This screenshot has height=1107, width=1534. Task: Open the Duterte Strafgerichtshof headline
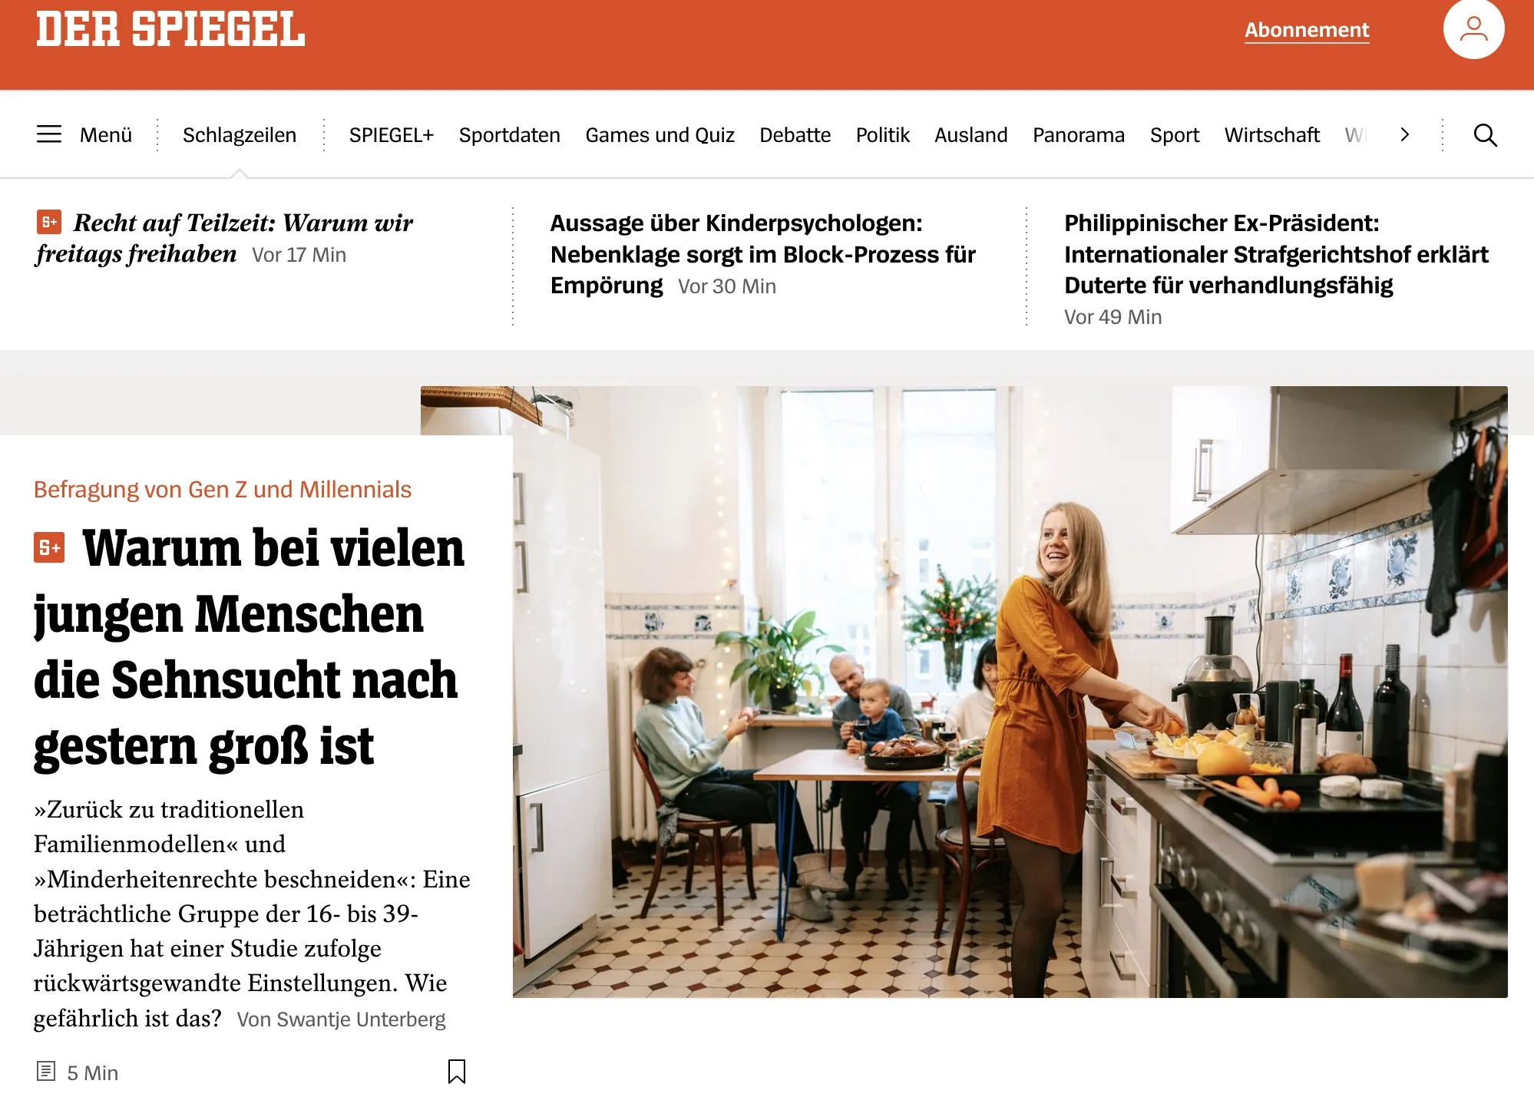pyautogui.click(x=1276, y=254)
